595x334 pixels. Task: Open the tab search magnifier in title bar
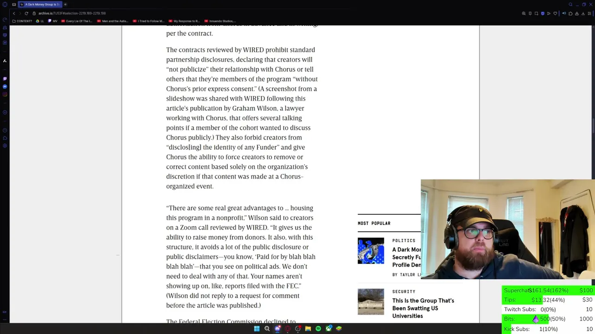(570, 5)
